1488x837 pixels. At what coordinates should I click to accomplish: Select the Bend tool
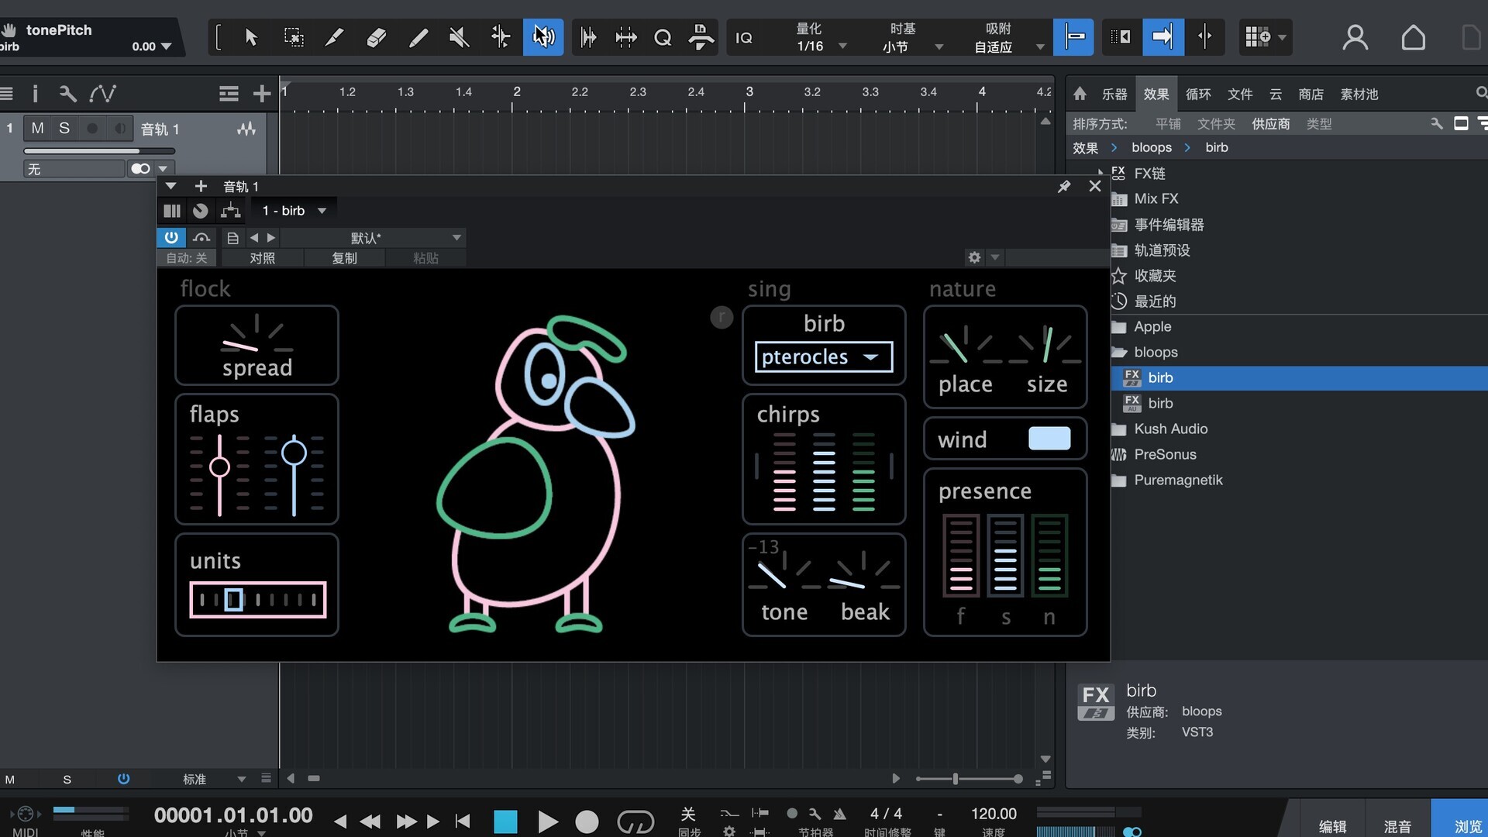tap(501, 37)
